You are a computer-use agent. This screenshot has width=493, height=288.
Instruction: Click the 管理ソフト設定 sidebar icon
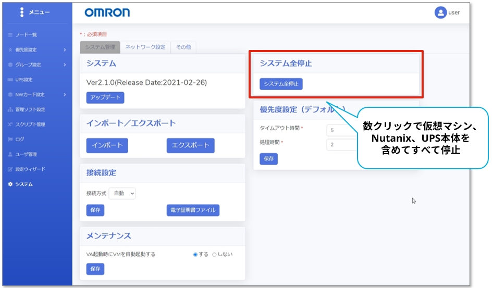tap(10, 109)
